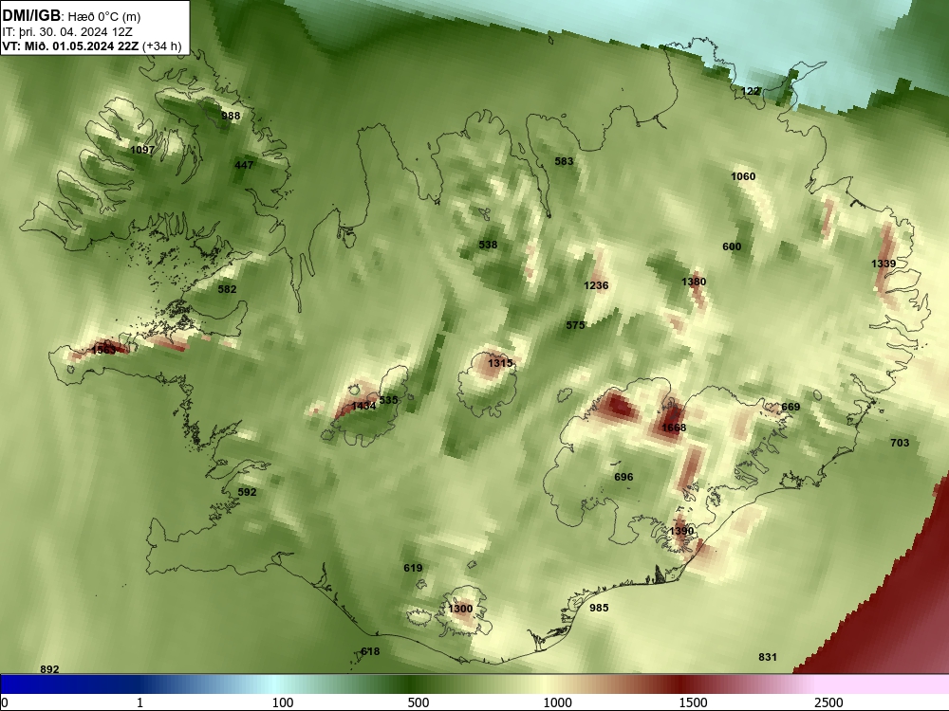Viewport: 949px width, 711px height.
Task: Click the 'IT: þri. 30. 04. 2024 12Z' line
Action: pyautogui.click(x=67, y=32)
